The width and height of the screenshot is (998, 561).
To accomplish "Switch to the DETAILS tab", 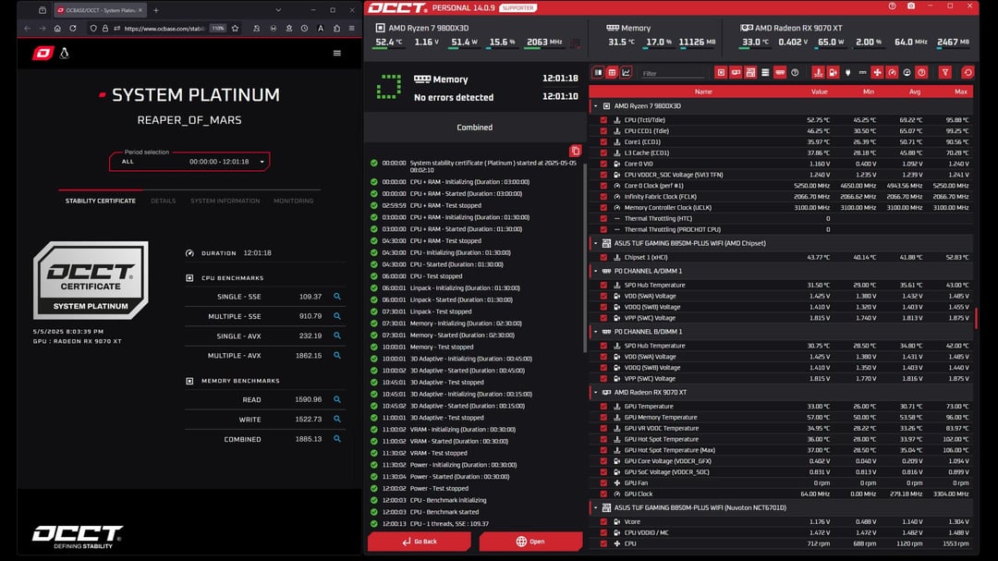I will [163, 201].
